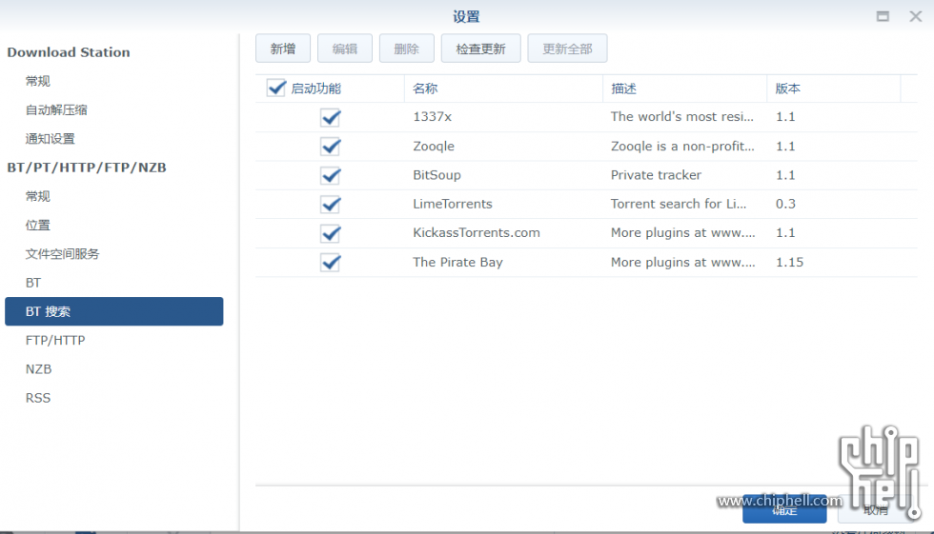Open the 自动解压缩 settings page

pos(56,109)
